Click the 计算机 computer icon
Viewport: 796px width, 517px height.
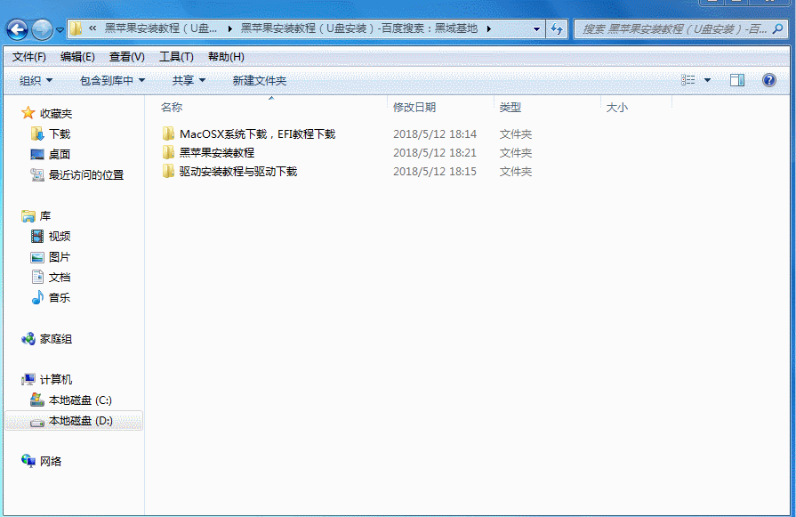[28, 379]
